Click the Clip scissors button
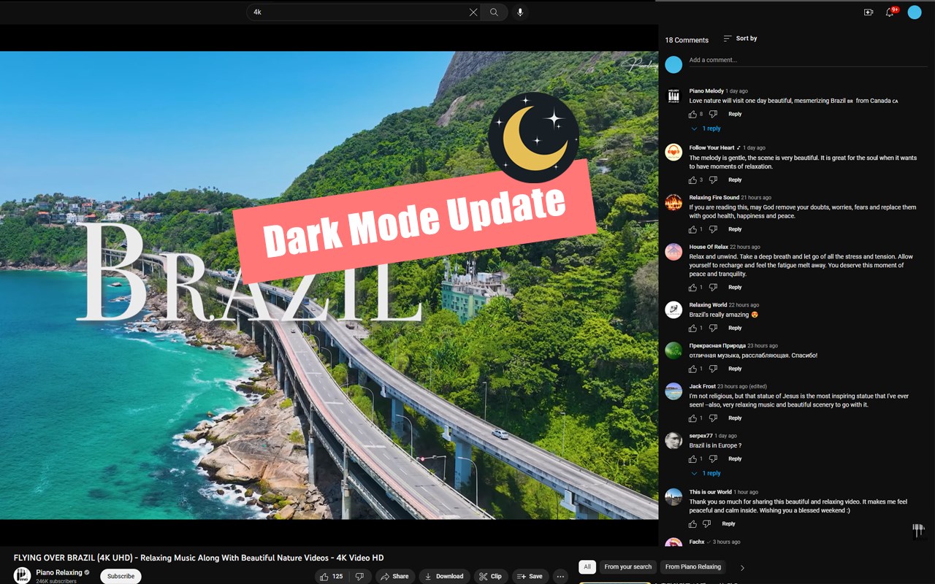The height and width of the screenshot is (584, 935). 490,576
